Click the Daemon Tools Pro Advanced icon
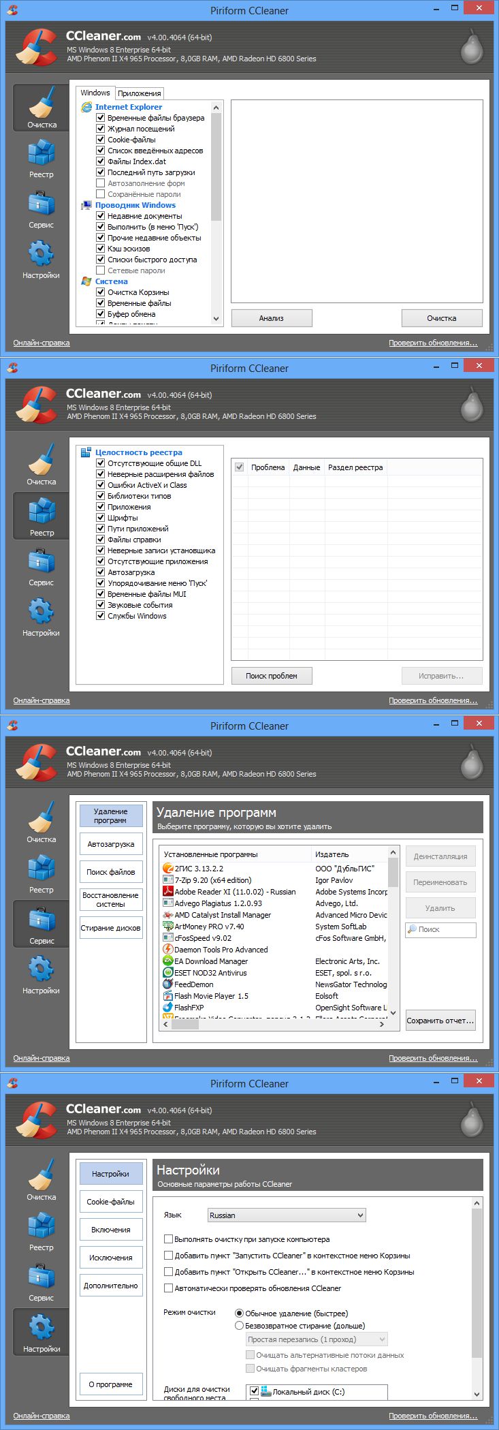This screenshot has width=499, height=1430. tap(168, 950)
